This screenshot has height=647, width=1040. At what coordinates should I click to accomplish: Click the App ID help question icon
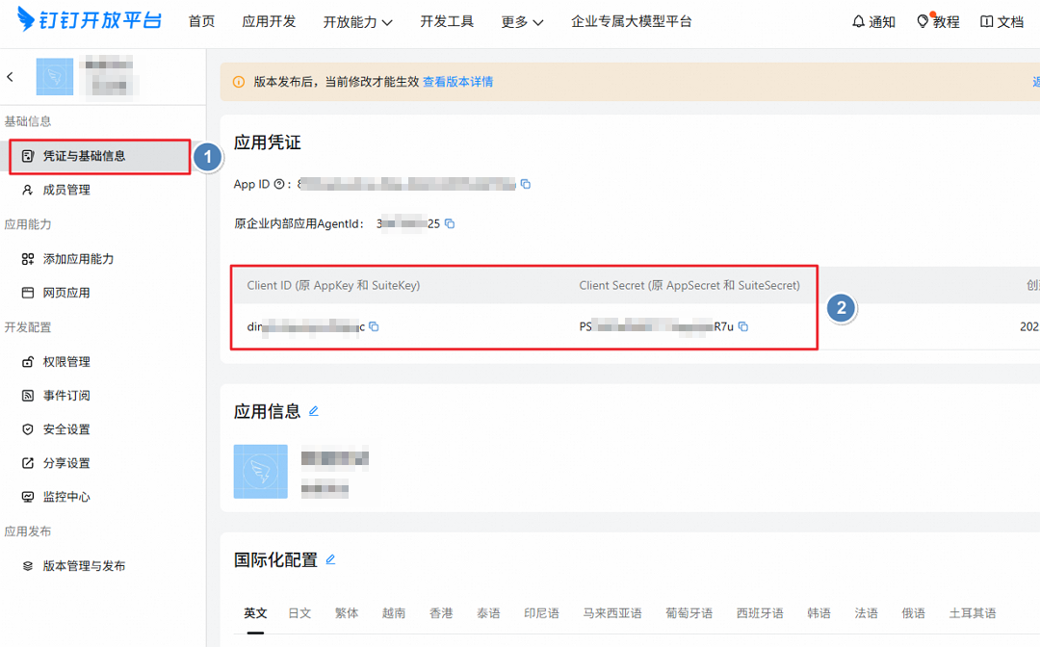point(279,184)
